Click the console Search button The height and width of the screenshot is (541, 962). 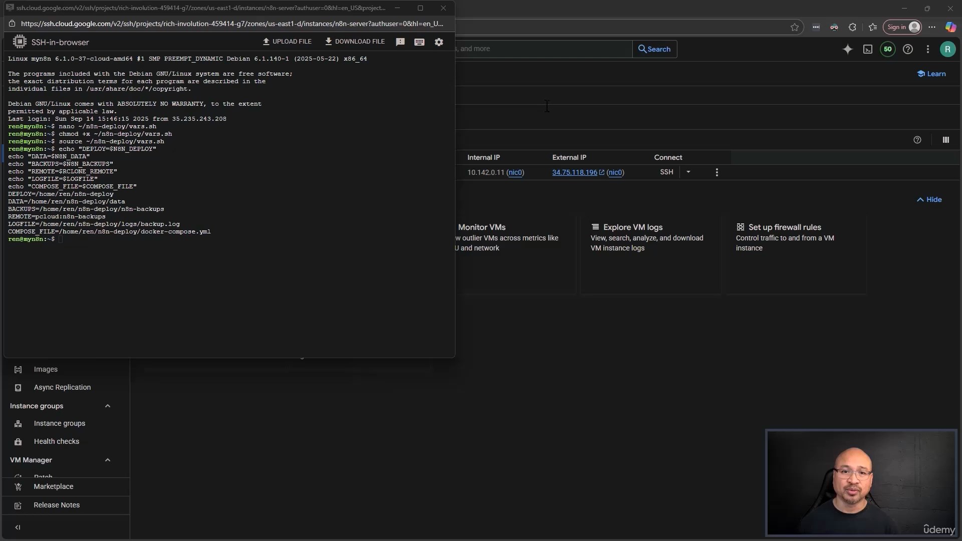654,49
